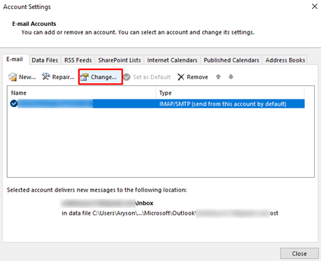Close the Account Settings dialog window
Viewport: 321px width, 261px height.
click(315, 6)
